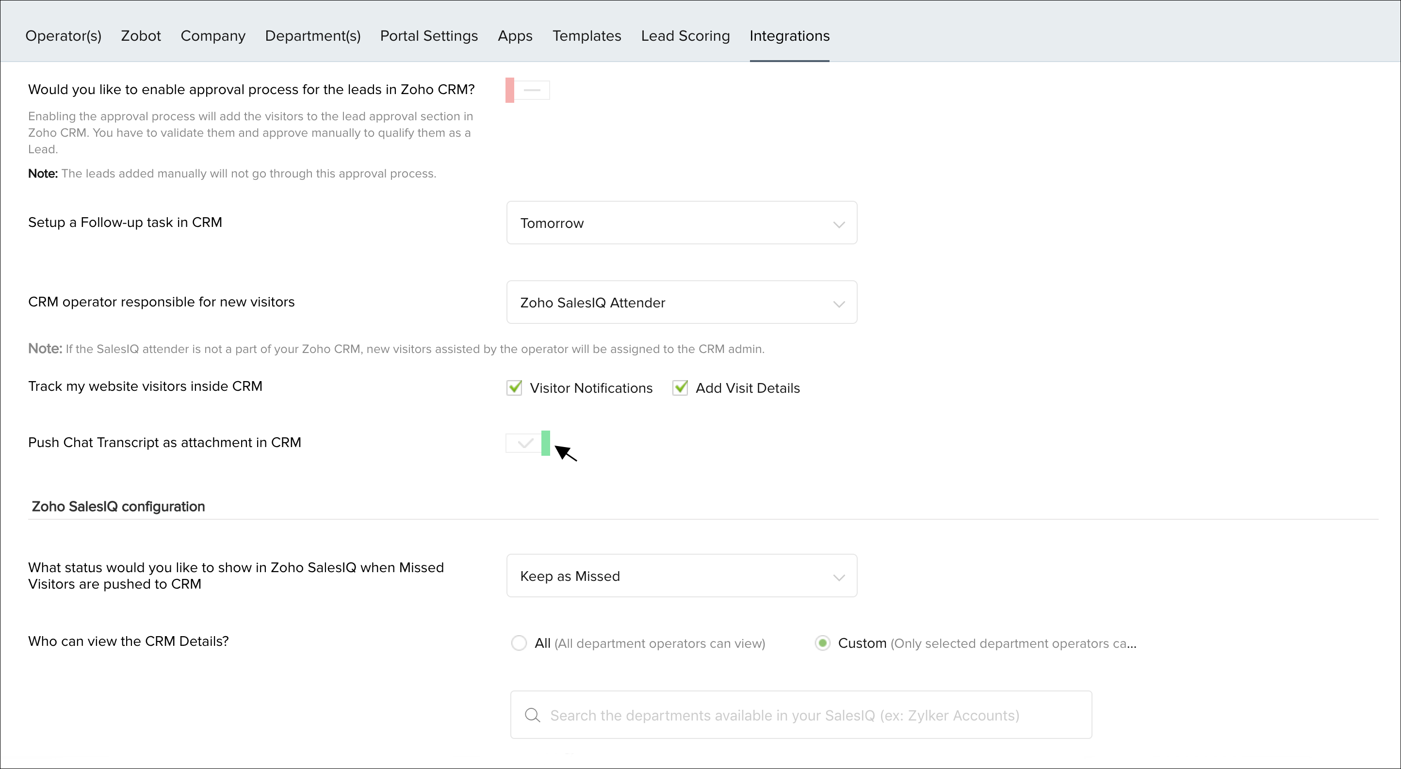Select the Custom department operators radio
Viewport: 1401px width, 769px height.
click(822, 643)
